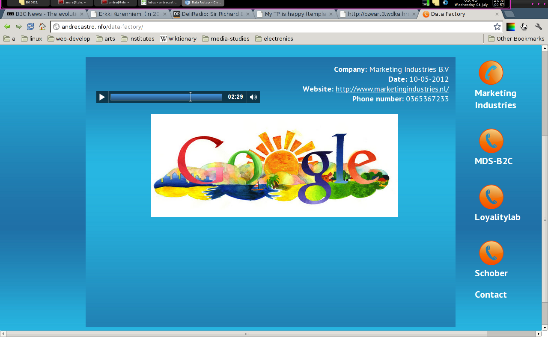The image size is (548, 337).
Task: Click the audio time display 02:29
Action: click(235, 97)
